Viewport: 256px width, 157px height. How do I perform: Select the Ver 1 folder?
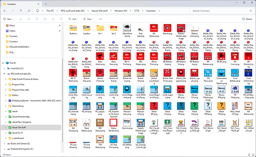coord(100,30)
